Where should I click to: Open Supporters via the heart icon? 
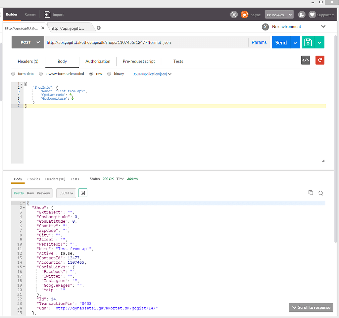click(312, 15)
